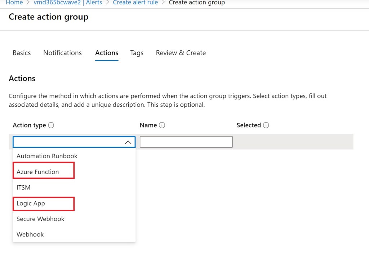
Task: Switch to the Basics tab
Action: pos(22,53)
